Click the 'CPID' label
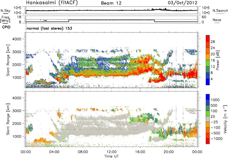 (6, 27)
